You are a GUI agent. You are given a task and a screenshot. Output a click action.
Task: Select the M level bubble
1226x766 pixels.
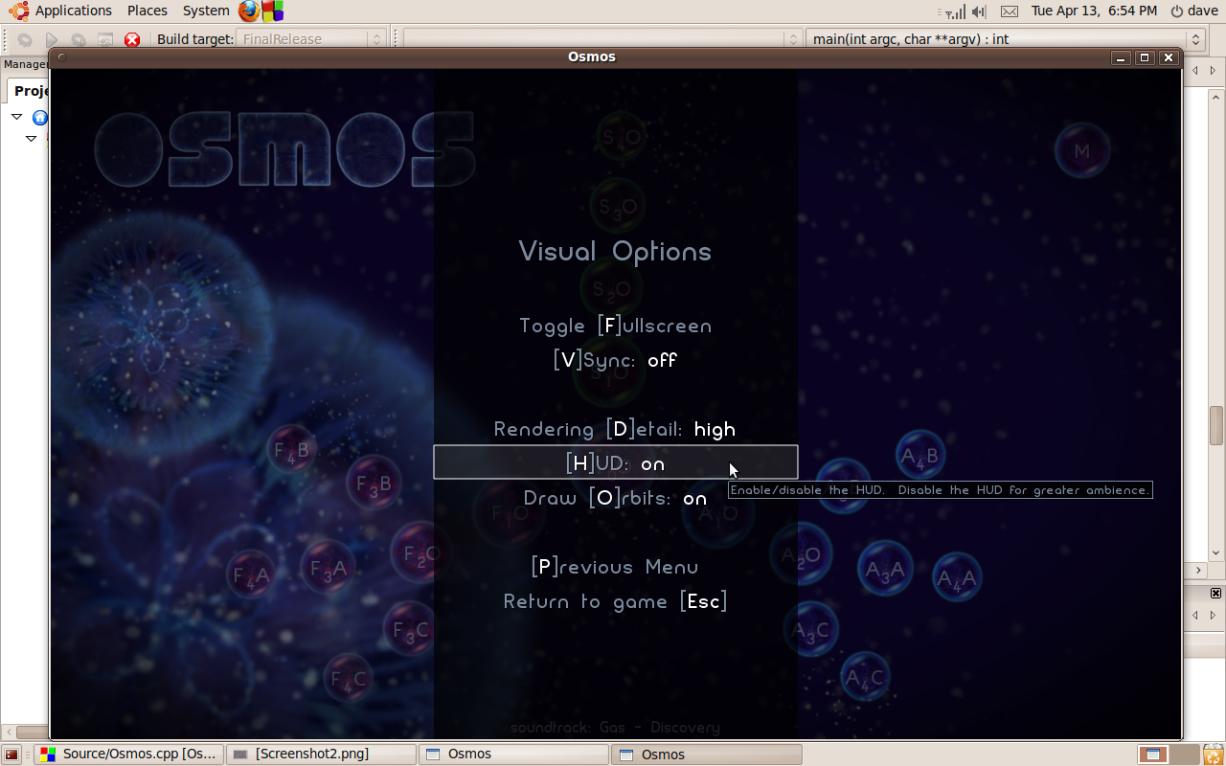[1082, 150]
